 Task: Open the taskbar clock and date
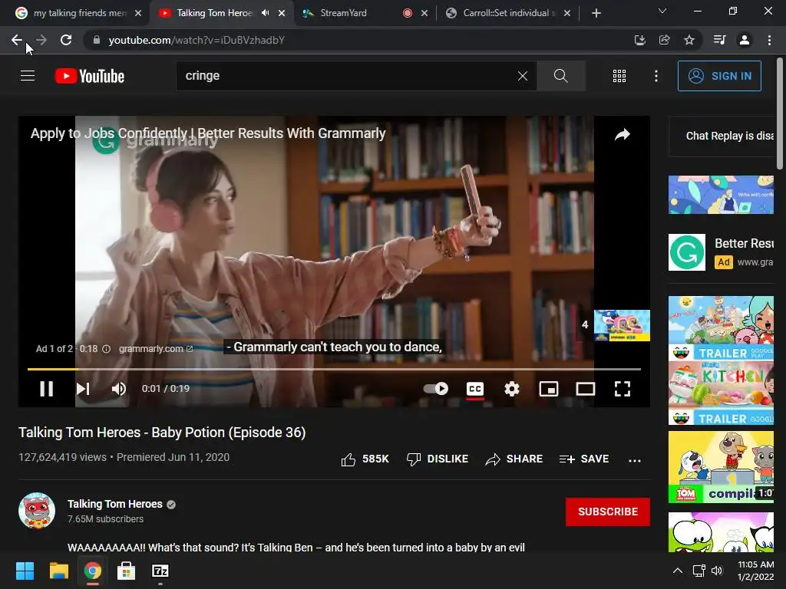tap(755, 571)
